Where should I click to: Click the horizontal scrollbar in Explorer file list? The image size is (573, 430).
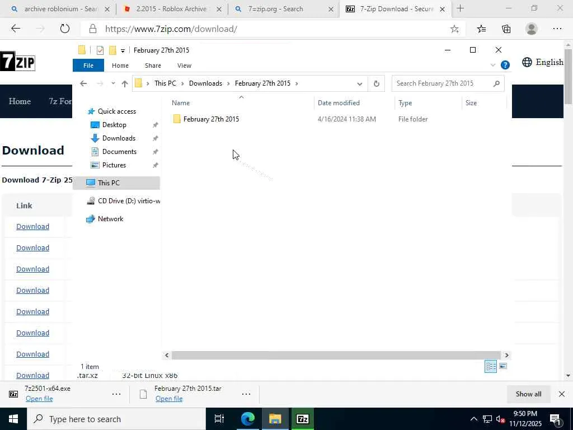click(x=336, y=355)
